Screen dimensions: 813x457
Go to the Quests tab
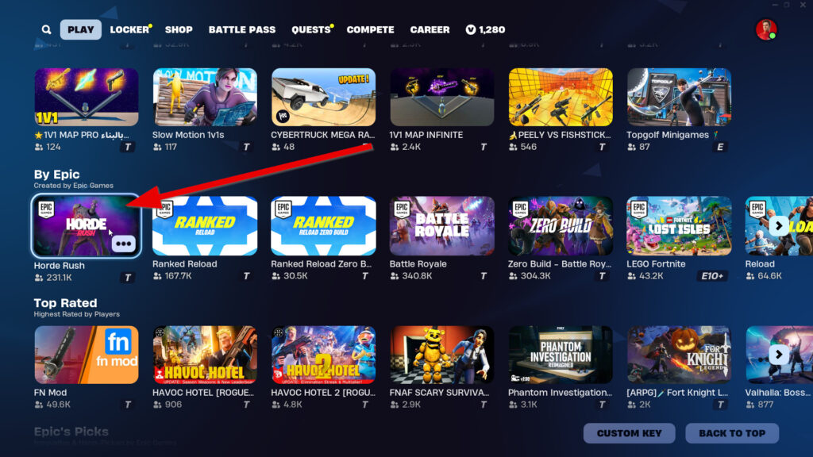click(x=311, y=29)
